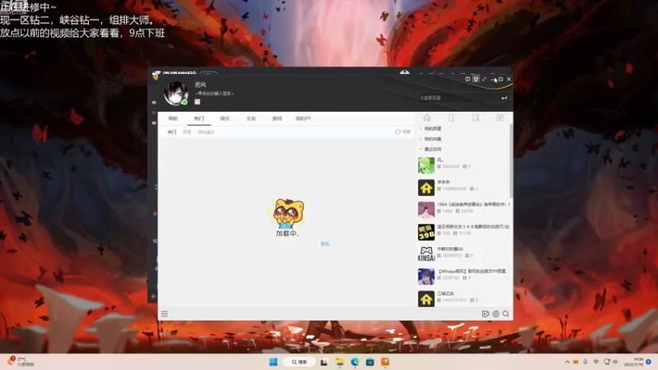Switch to the 交友 tab
658x370 pixels.
point(251,118)
